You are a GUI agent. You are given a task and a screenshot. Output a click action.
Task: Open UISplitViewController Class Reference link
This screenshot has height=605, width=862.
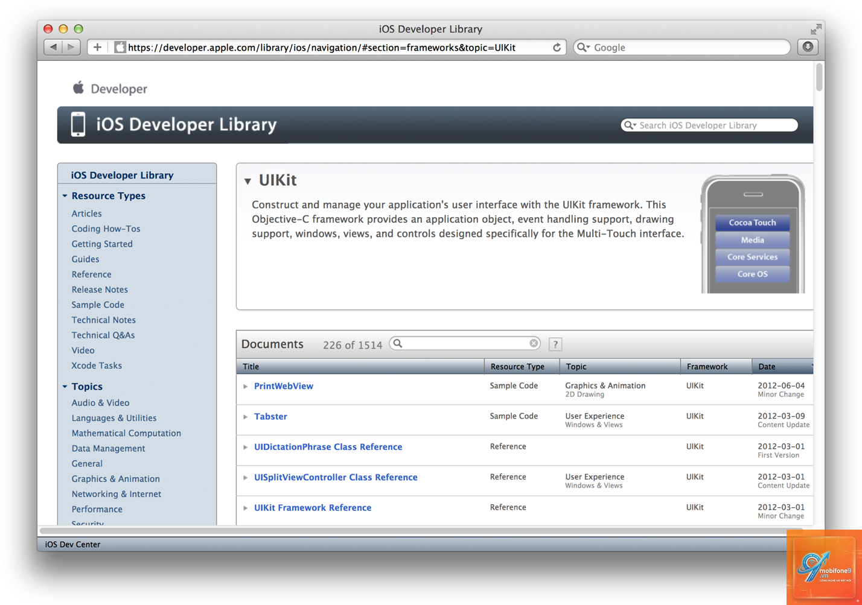[x=336, y=477]
